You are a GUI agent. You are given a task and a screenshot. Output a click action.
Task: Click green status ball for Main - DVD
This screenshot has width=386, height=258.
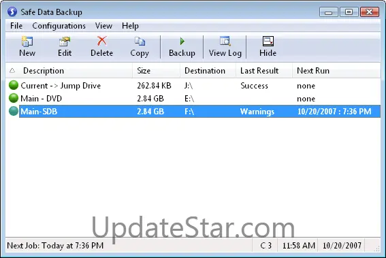click(x=14, y=98)
